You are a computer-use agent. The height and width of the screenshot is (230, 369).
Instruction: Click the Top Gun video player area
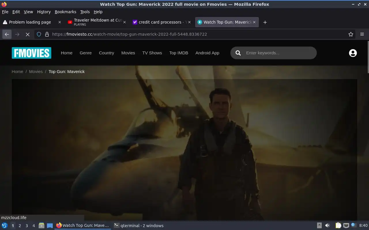click(x=184, y=149)
